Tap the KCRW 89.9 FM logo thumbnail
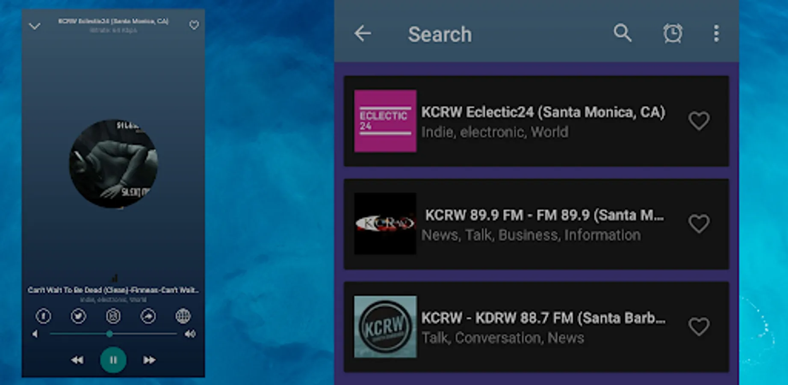The height and width of the screenshot is (385, 788). [385, 224]
